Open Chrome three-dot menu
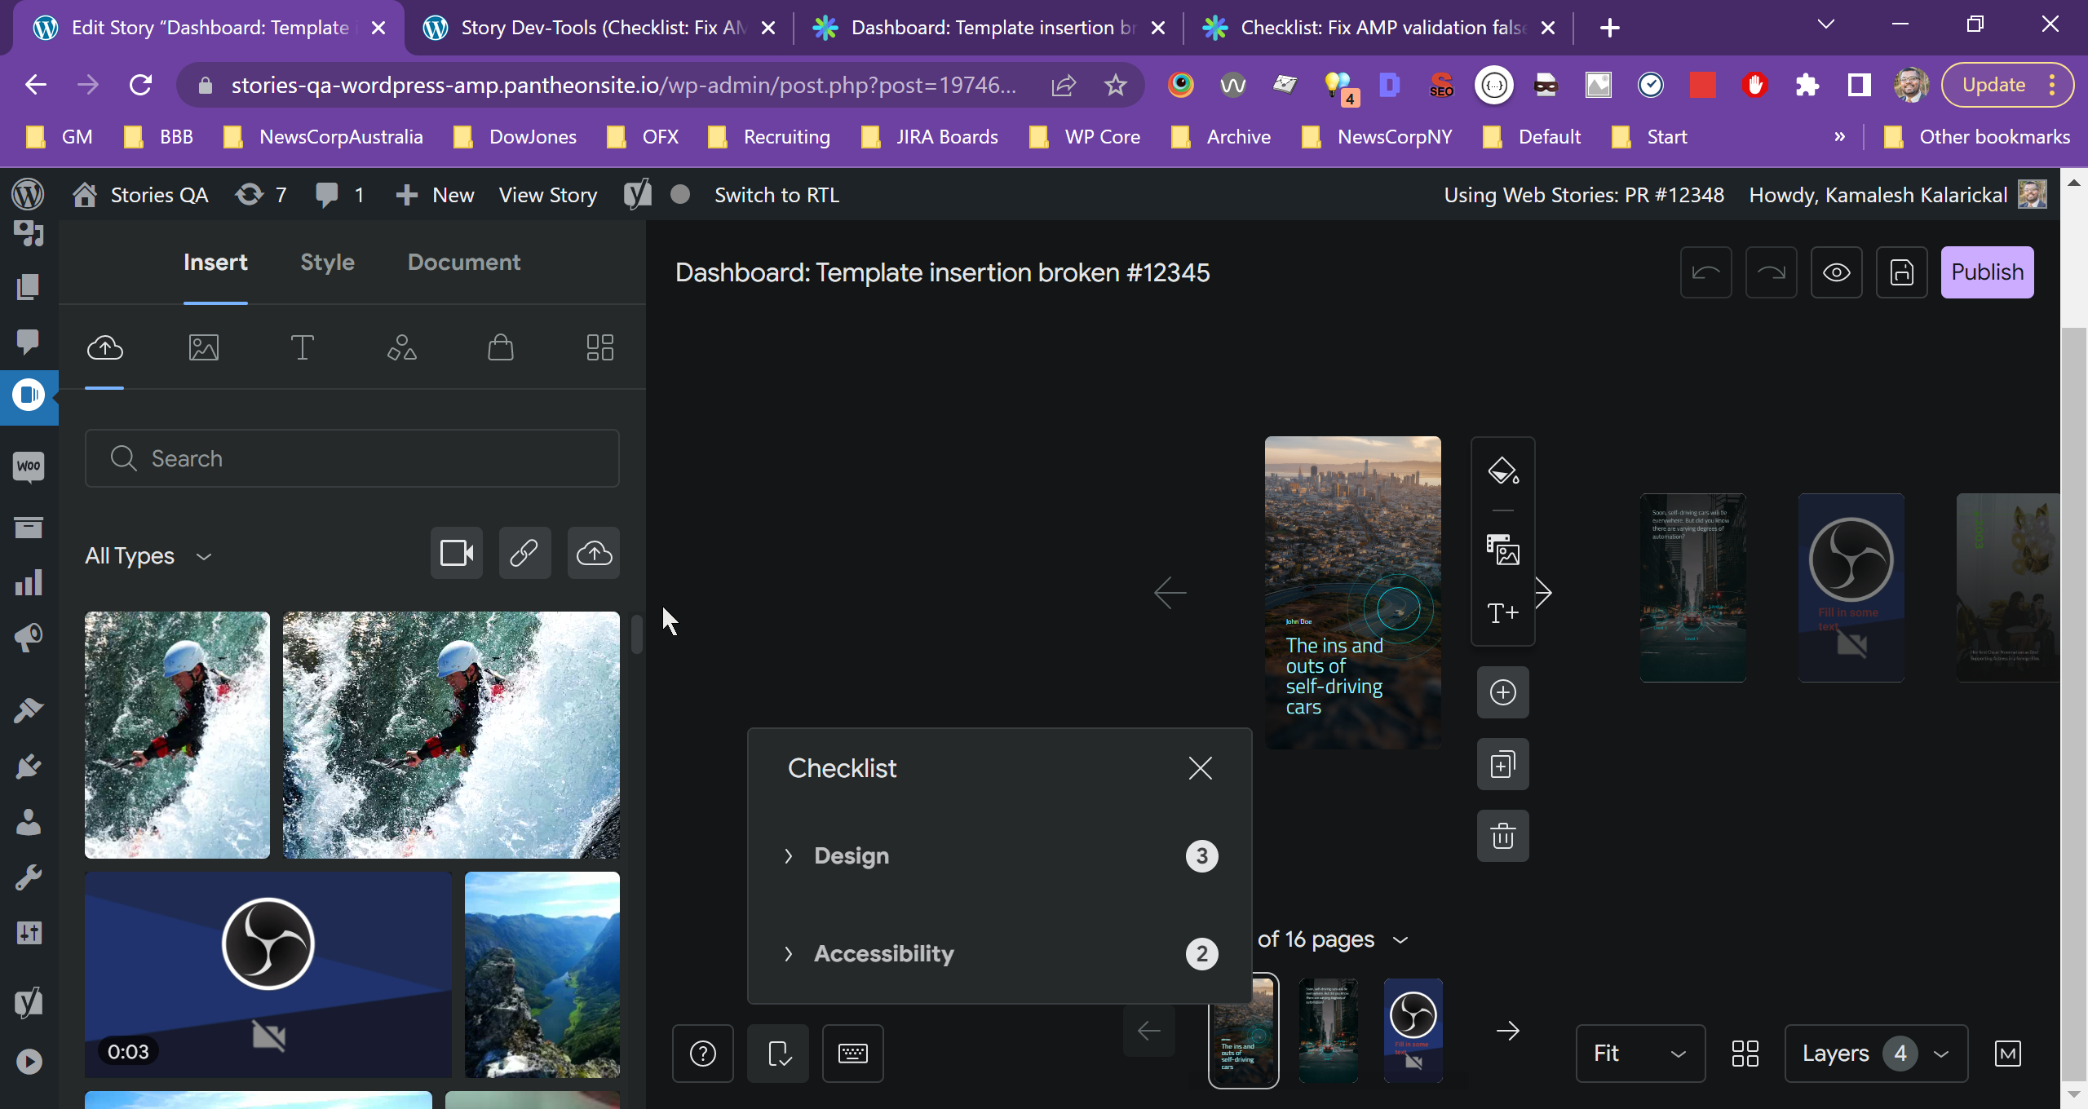This screenshot has width=2088, height=1109. (x=2053, y=85)
